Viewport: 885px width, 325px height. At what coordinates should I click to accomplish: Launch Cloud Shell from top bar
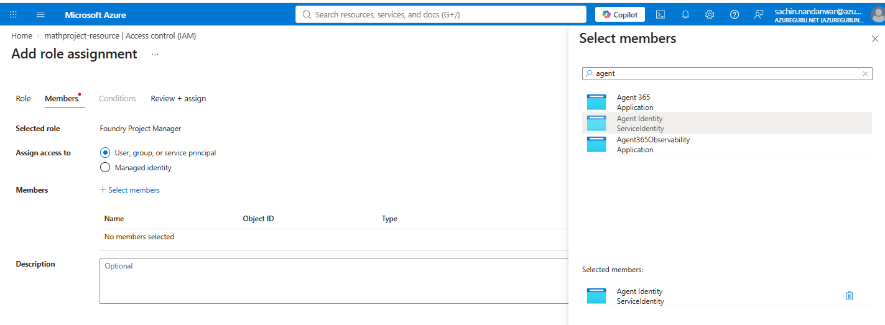tap(660, 14)
